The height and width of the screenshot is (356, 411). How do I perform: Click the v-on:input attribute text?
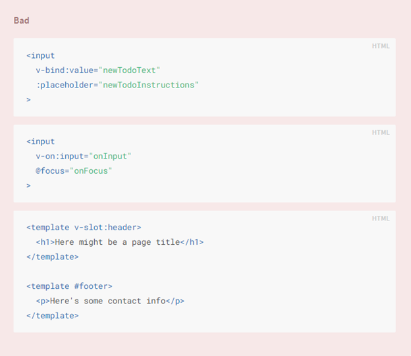(60, 156)
